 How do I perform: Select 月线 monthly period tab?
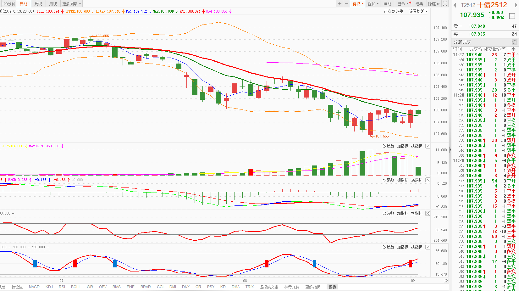(x=53, y=4)
